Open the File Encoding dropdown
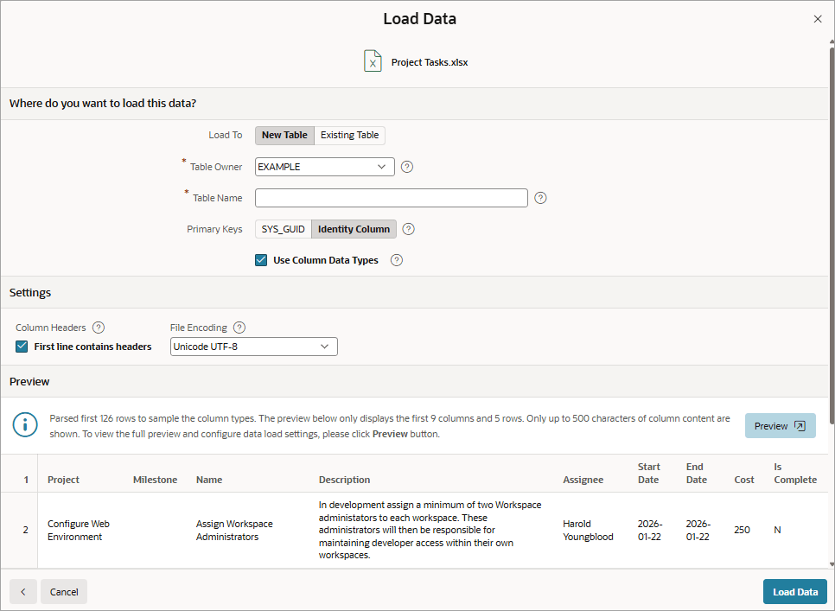Image resolution: width=835 pixels, height=611 pixels. click(254, 347)
